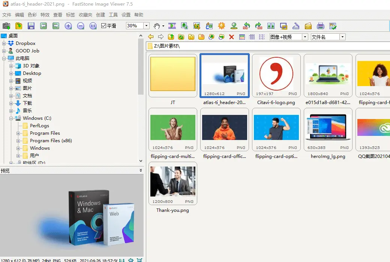Image resolution: width=390 pixels, height=262 pixels.
Task: Open the 色彩 menu
Action: pos(32,15)
